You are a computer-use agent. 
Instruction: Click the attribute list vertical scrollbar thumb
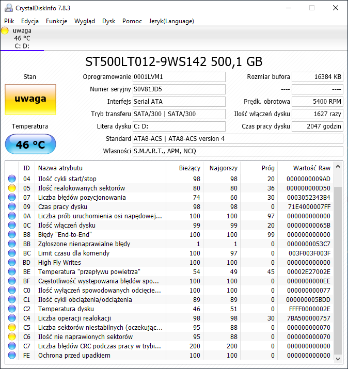click(338, 270)
